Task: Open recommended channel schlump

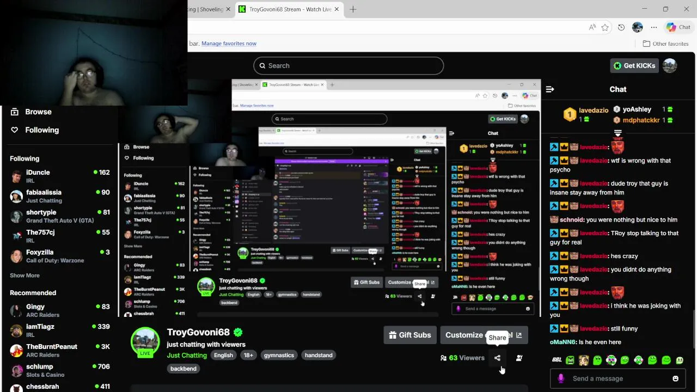Action: (60, 370)
